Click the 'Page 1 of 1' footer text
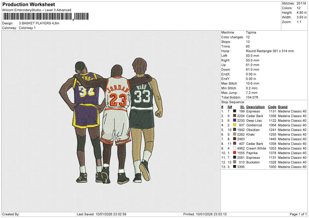The width and height of the screenshot is (309, 218). [x=298, y=214]
